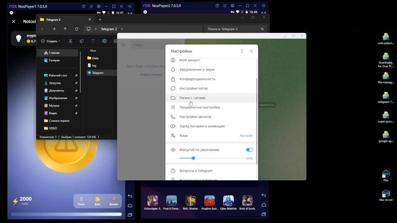The image size is (397, 223).
Task: Select the Telegram 2 File Explorer tab
Action: click(65, 20)
